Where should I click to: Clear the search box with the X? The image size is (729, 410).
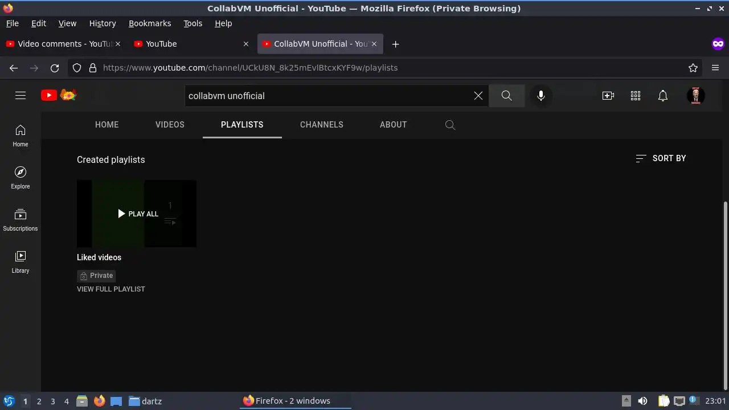(478, 96)
